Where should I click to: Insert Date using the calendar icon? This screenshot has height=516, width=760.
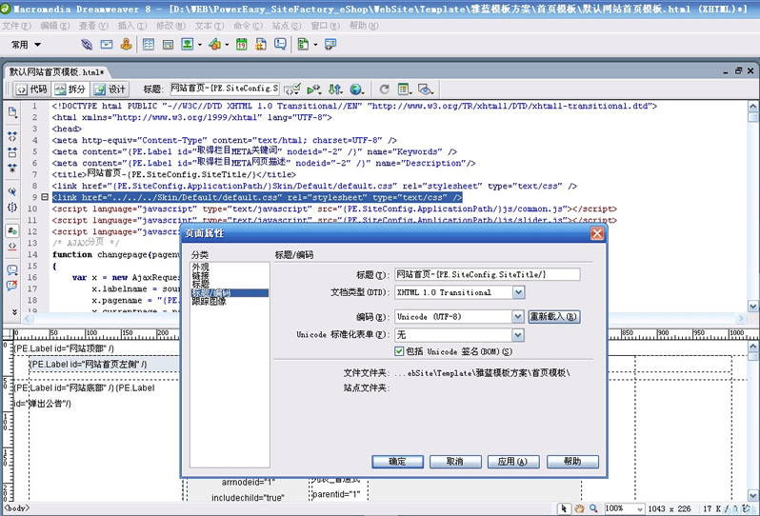pyautogui.click(x=241, y=45)
